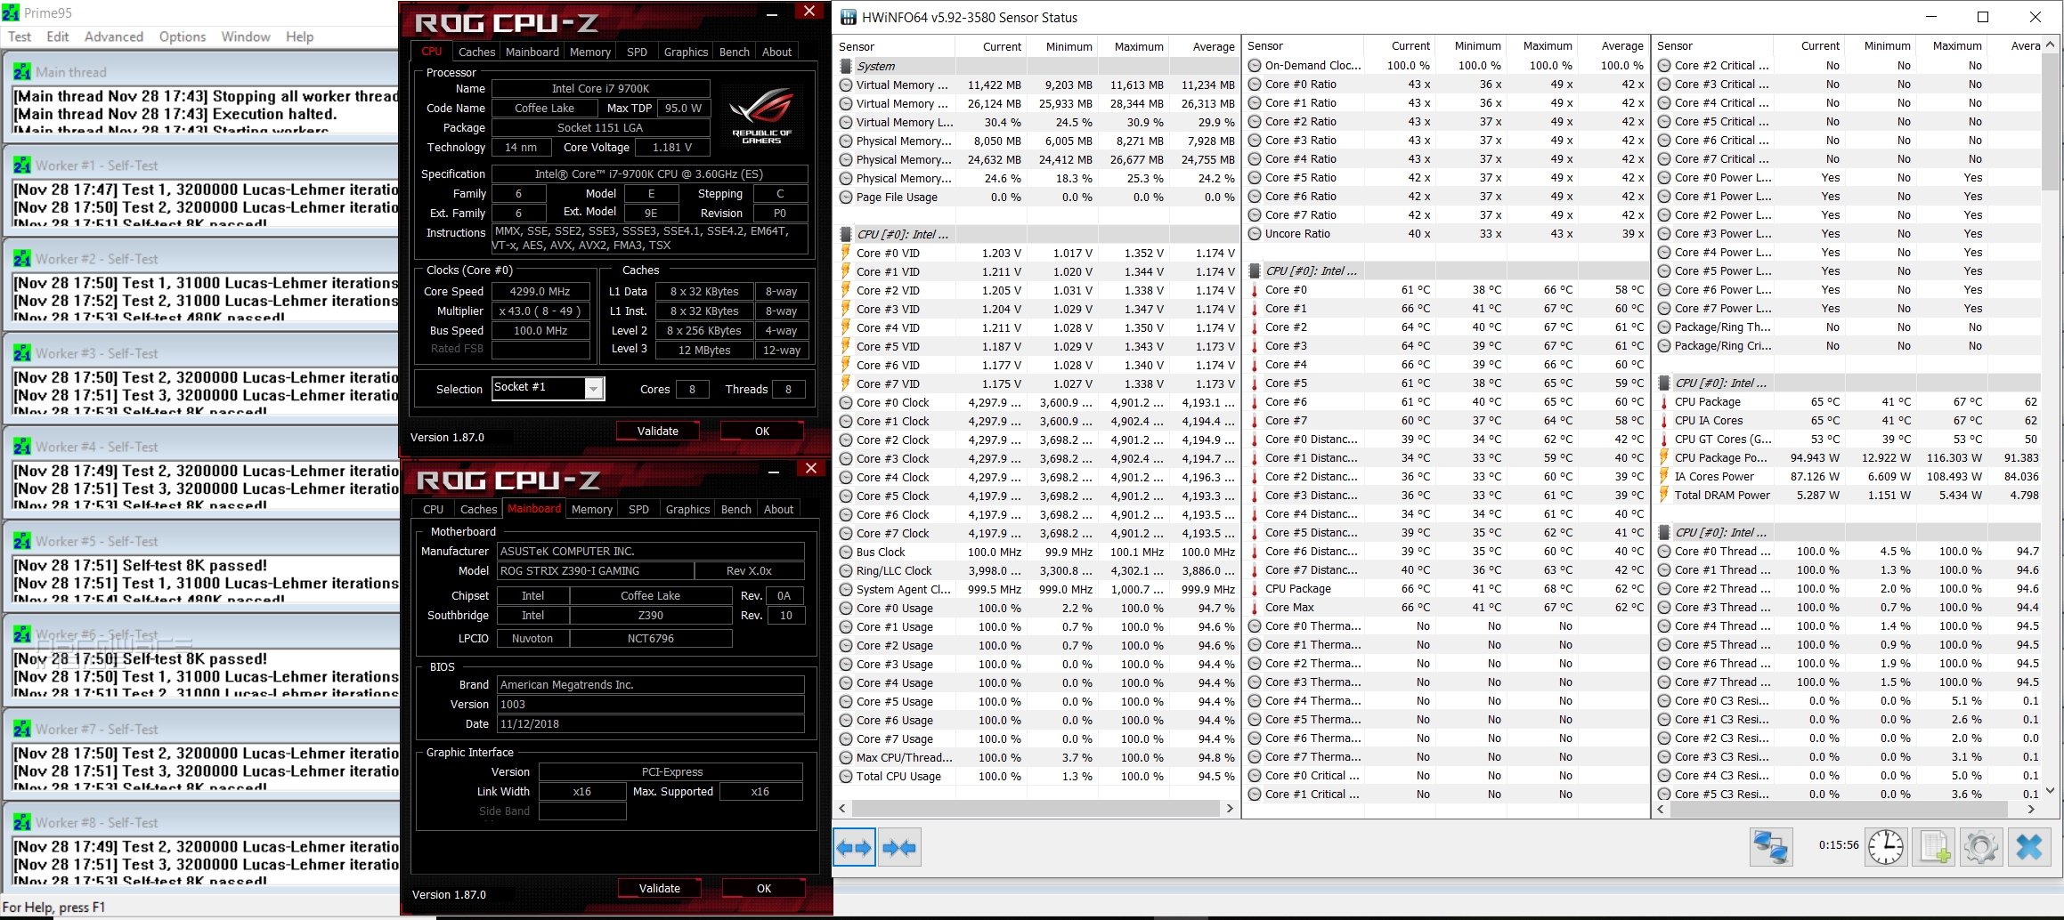Select the collapse columns inward-arrows icon
The height and width of the screenshot is (920, 2064).
coord(901,847)
